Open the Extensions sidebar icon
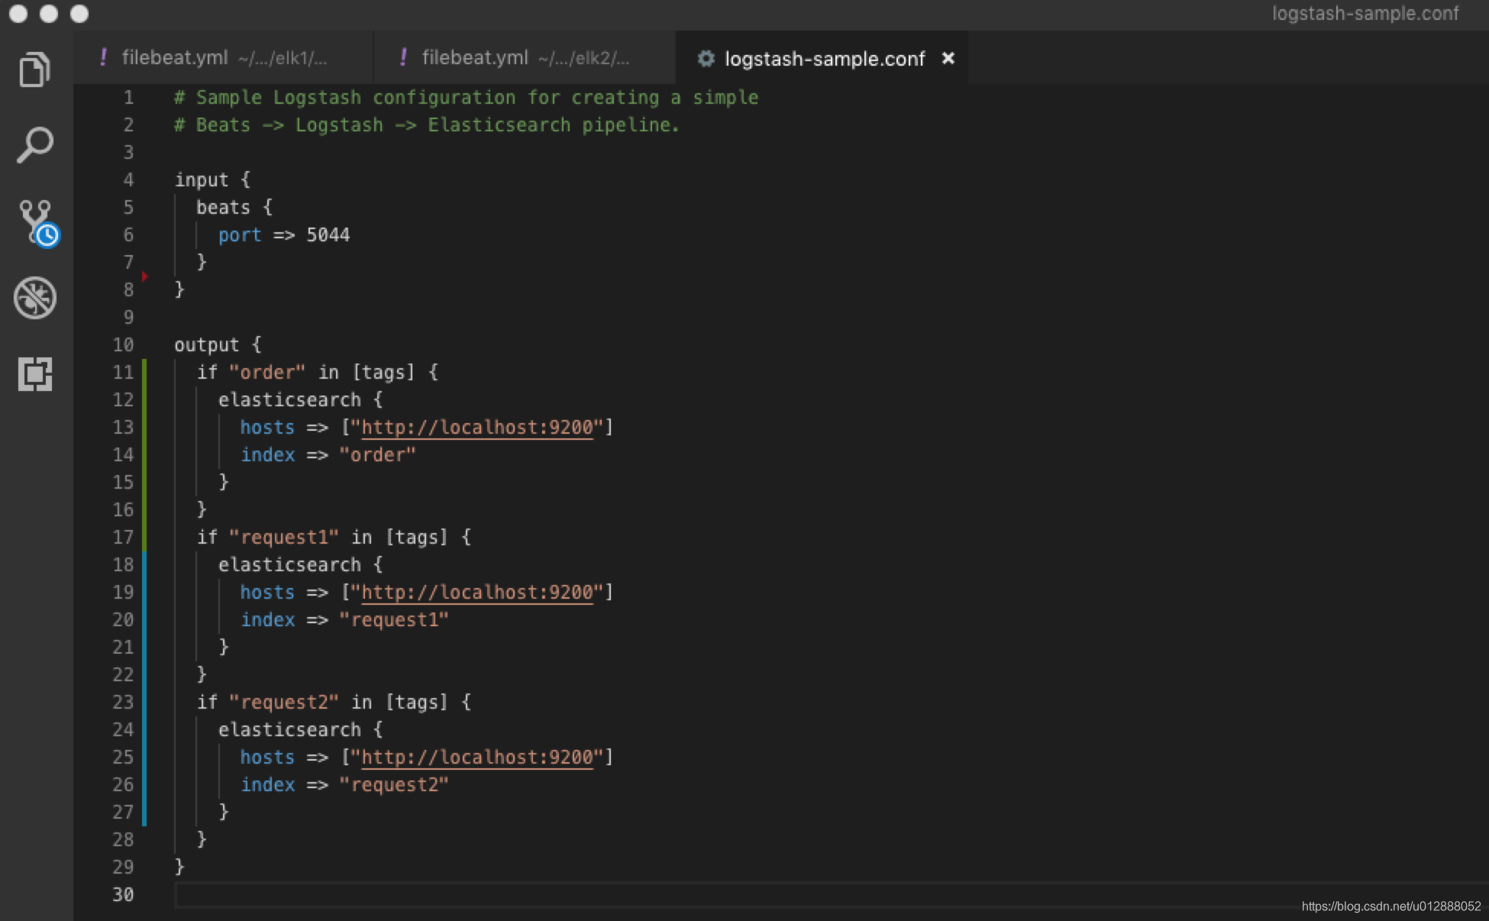The height and width of the screenshot is (921, 1489). 35,374
